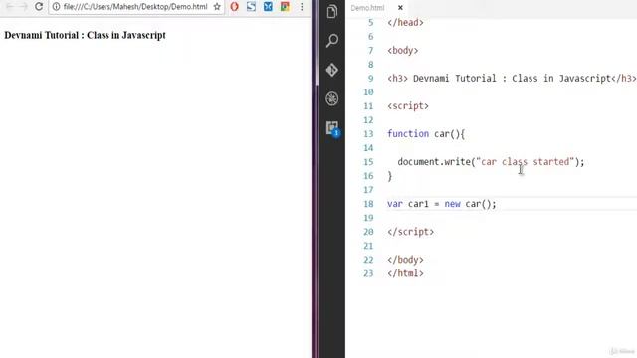Bookmark this page with the star icon
This screenshot has width=637, height=358.
point(217,7)
